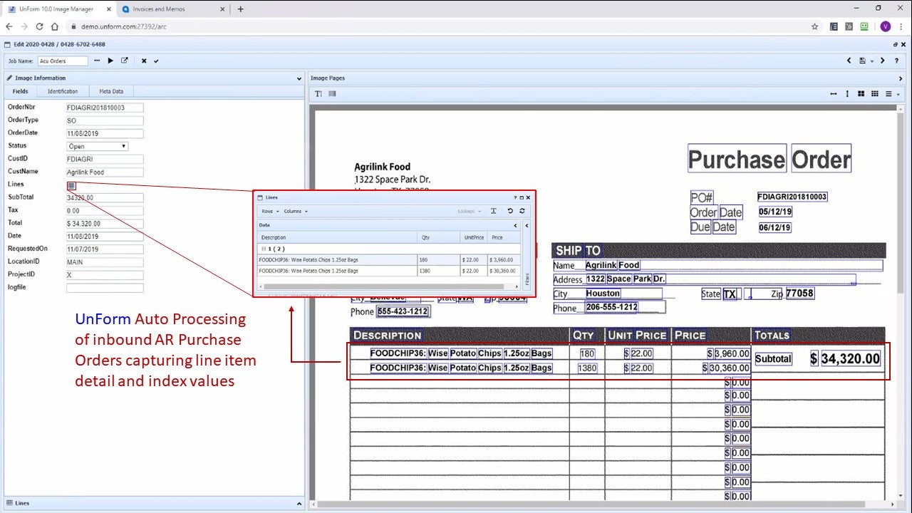Click the barcode icon in Image Pages
The height and width of the screenshot is (513, 912).
point(332,94)
